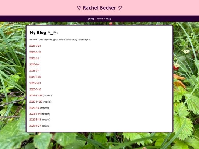The height and width of the screenshot is (149, 199).
Task: Open the 2022-11-22 repost link
Action: 36,102
